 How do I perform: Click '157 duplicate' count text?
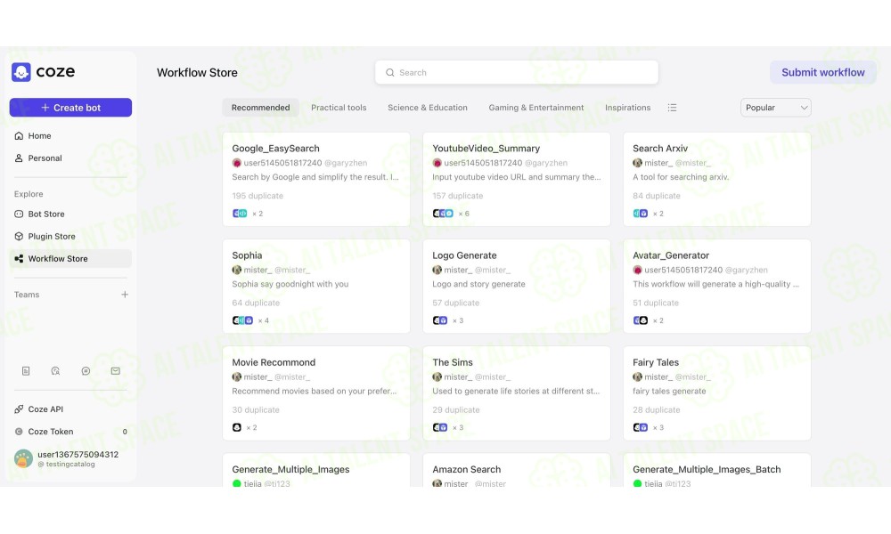[457, 196]
